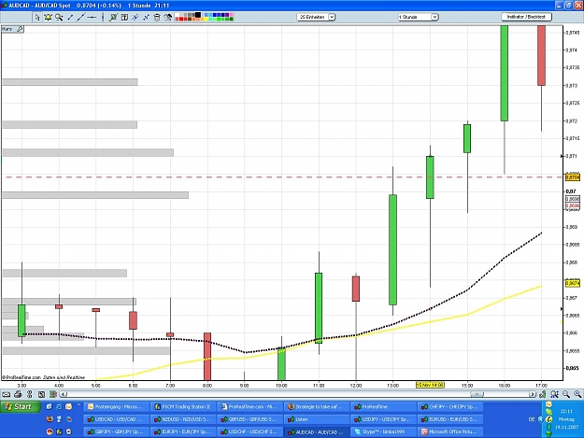Image resolution: width=584 pixels, height=438 pixels.
Task: Switch to USDCHF chart taskbar window
Action: (249, 432)
